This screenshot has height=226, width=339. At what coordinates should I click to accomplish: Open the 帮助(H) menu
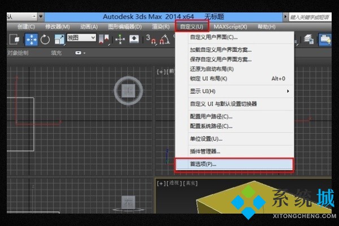tap(267, 27)
